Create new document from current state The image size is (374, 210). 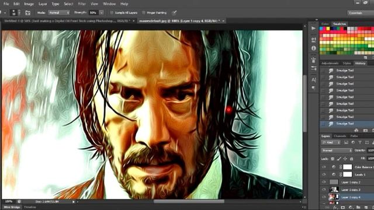[x=356, y=130]
